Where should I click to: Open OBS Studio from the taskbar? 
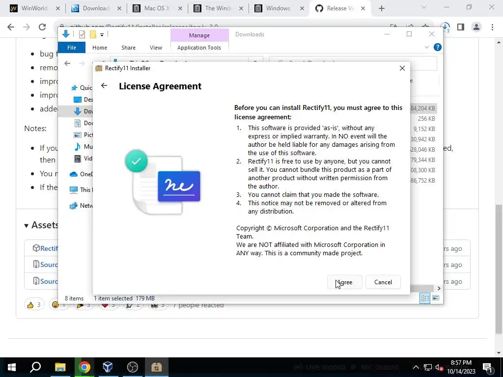132,367
